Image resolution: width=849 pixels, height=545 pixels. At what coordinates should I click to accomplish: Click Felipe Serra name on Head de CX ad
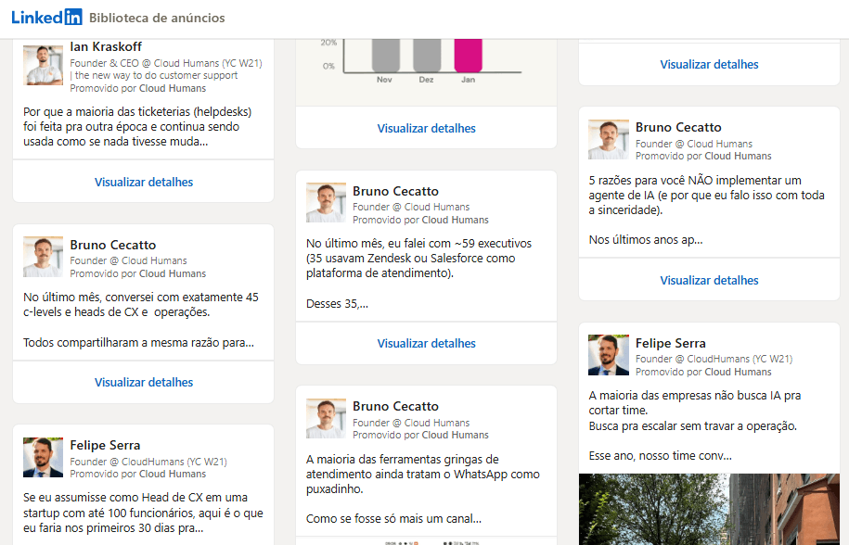point(105,445)
